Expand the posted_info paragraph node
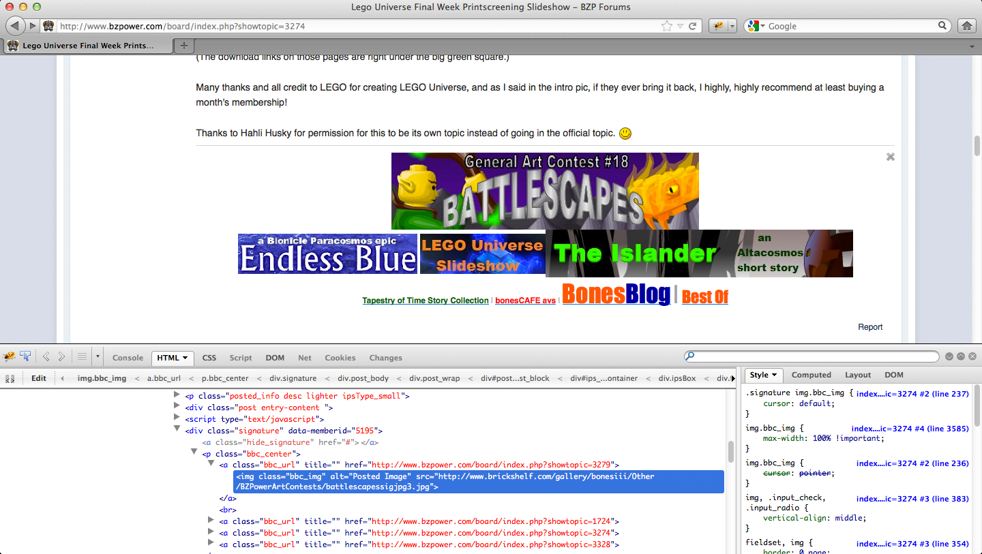The width and height of the screenshot is (982, 554). tap(177, 395)
